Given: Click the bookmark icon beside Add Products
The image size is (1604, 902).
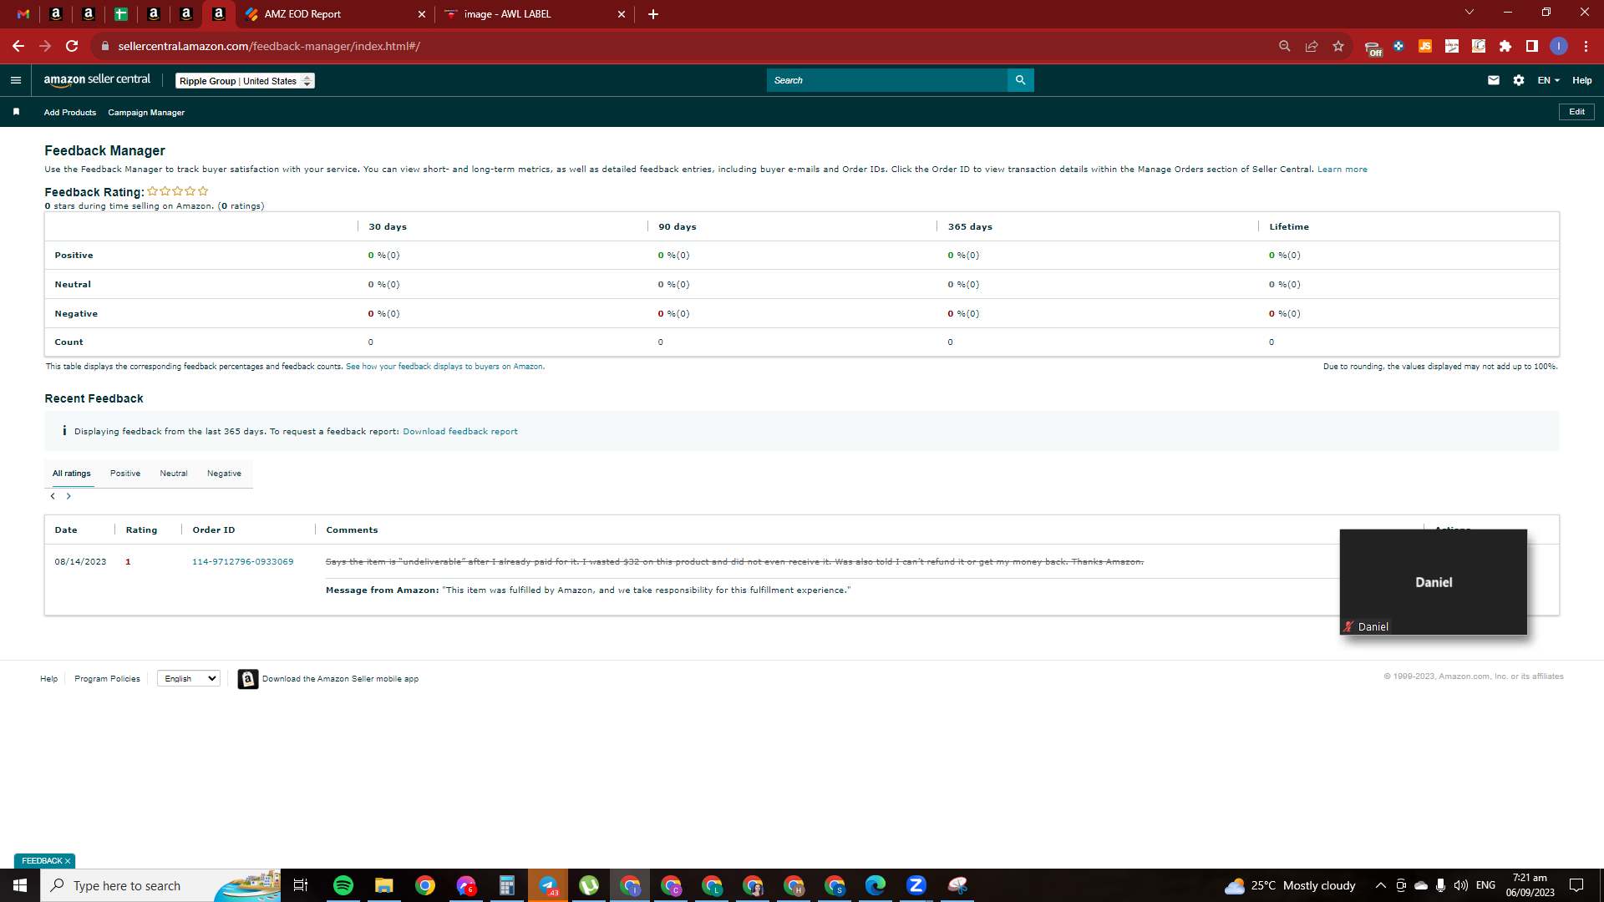Looking at the screenshot, I should click(16, 112).
